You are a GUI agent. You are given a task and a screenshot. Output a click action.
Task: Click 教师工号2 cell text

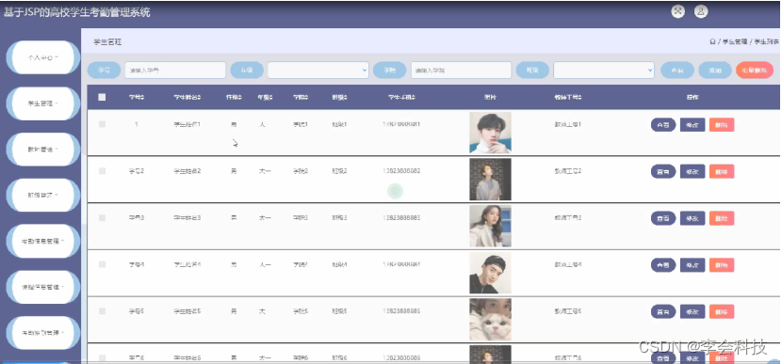coord(567,171)
